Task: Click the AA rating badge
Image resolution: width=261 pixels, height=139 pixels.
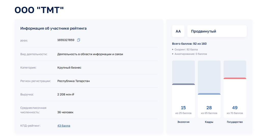Action: [178, 31]
